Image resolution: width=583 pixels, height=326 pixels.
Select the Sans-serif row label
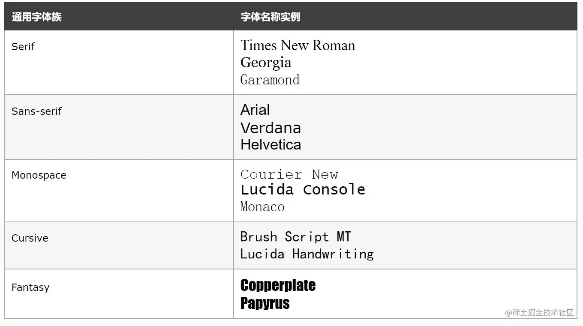pyautogui.click(x=36, y=111)
